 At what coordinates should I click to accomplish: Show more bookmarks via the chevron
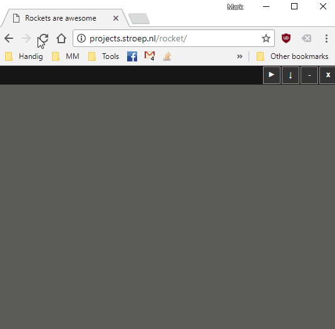point(240,56)
